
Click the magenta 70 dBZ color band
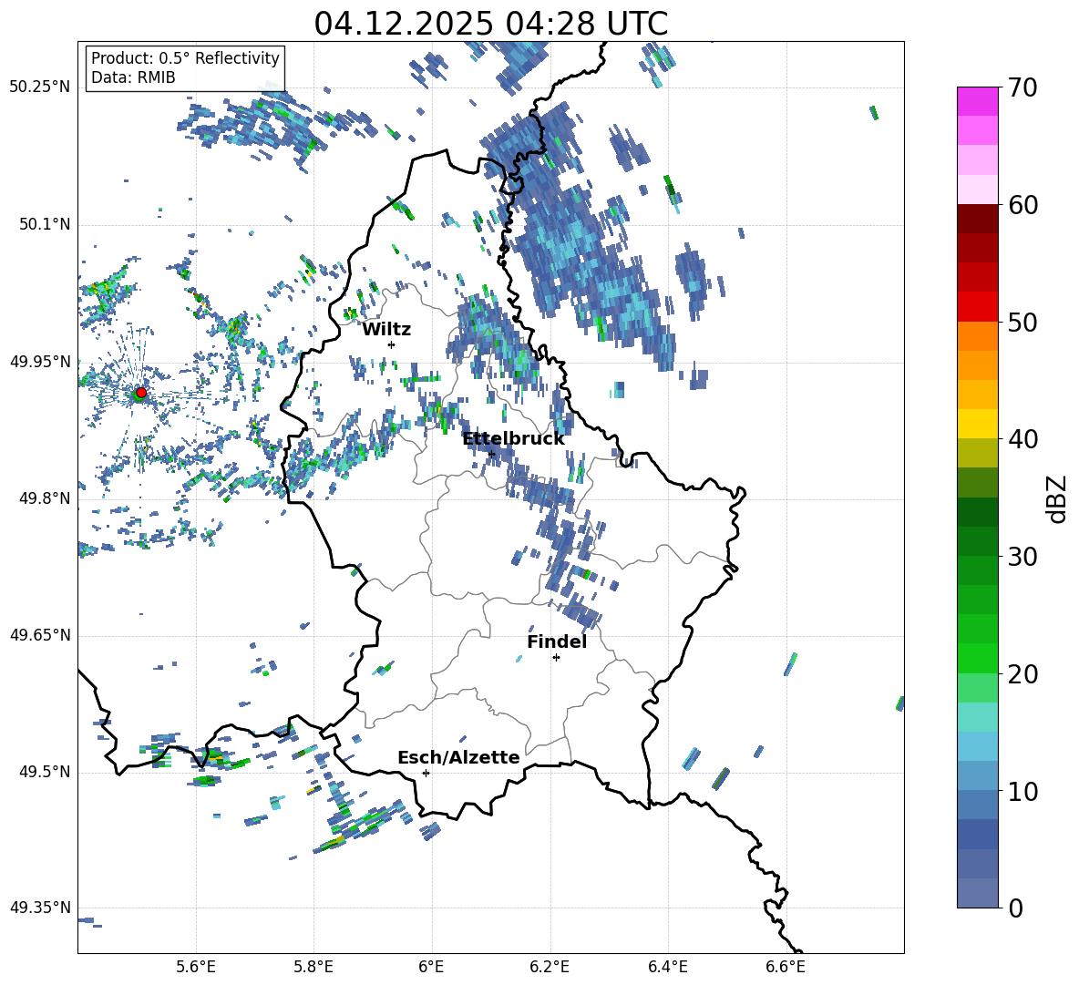977,101
